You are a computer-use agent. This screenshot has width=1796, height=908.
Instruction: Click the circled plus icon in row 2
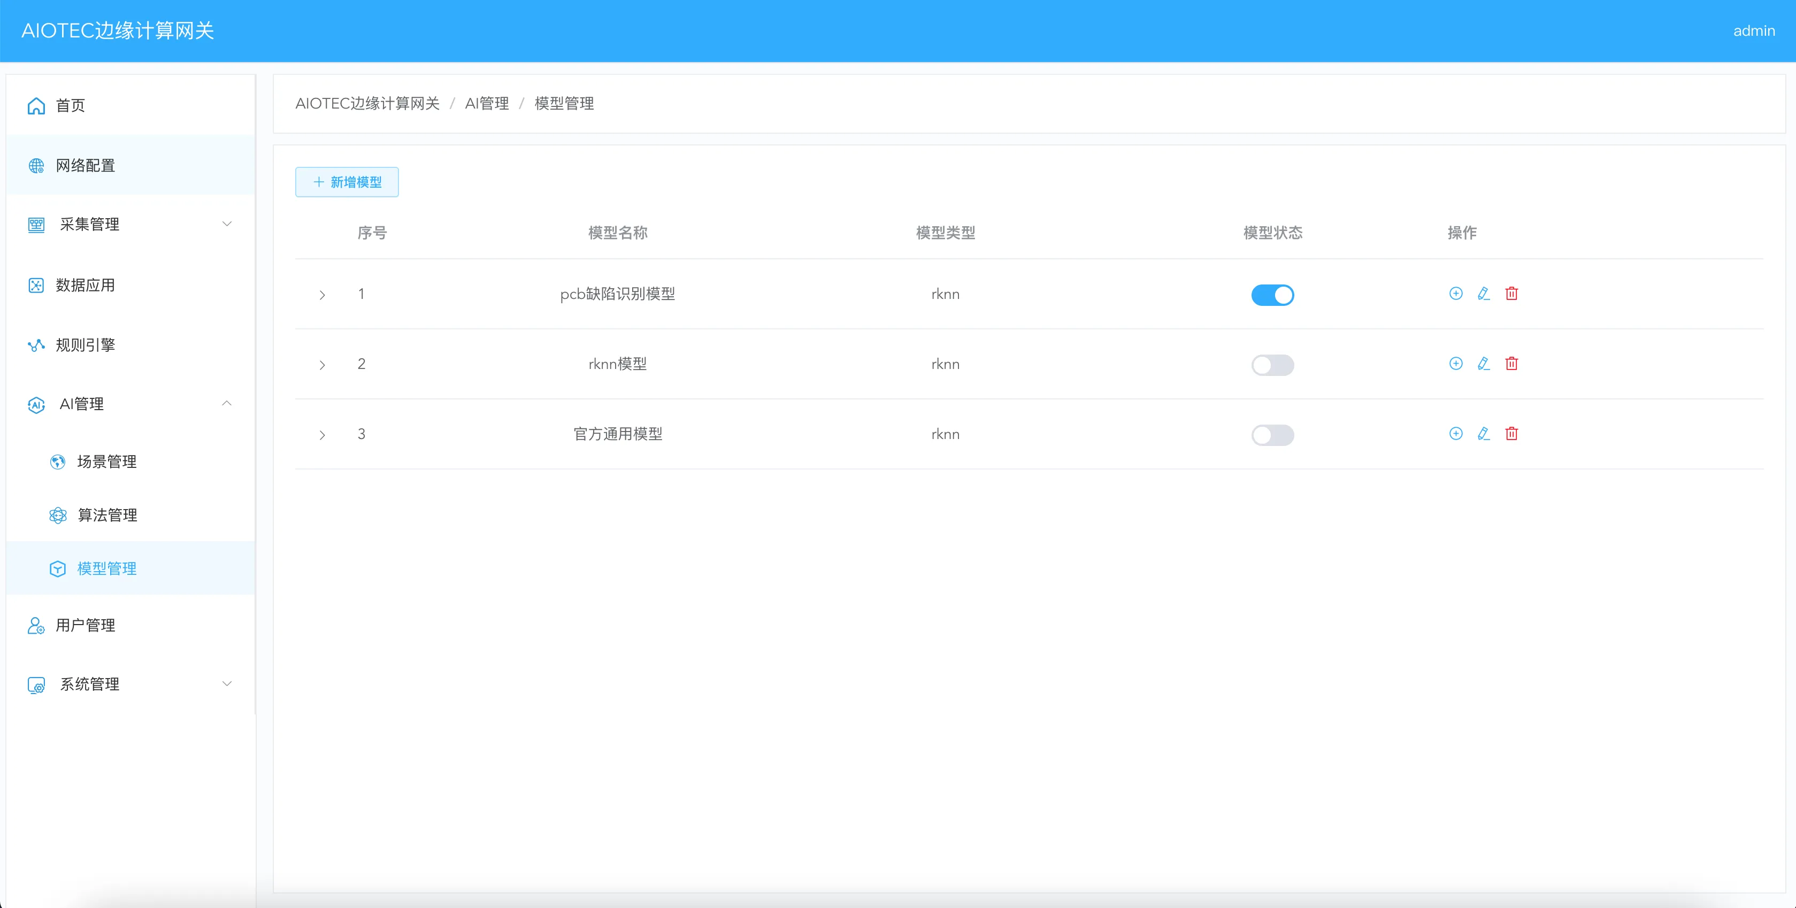(1455, 364)
